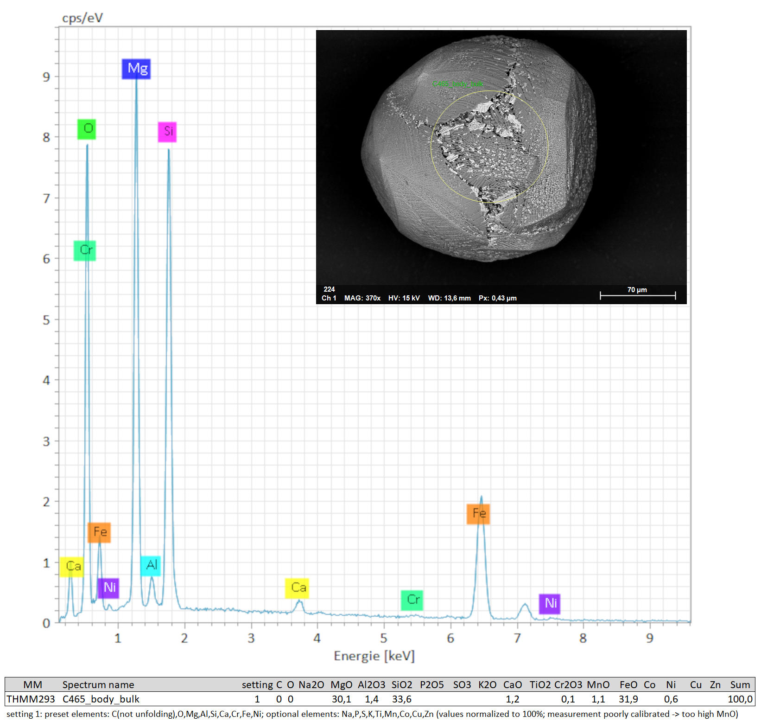Select the green Cr label near 5.4 keV
The image size is (761, 728).
tap(412, 600)
